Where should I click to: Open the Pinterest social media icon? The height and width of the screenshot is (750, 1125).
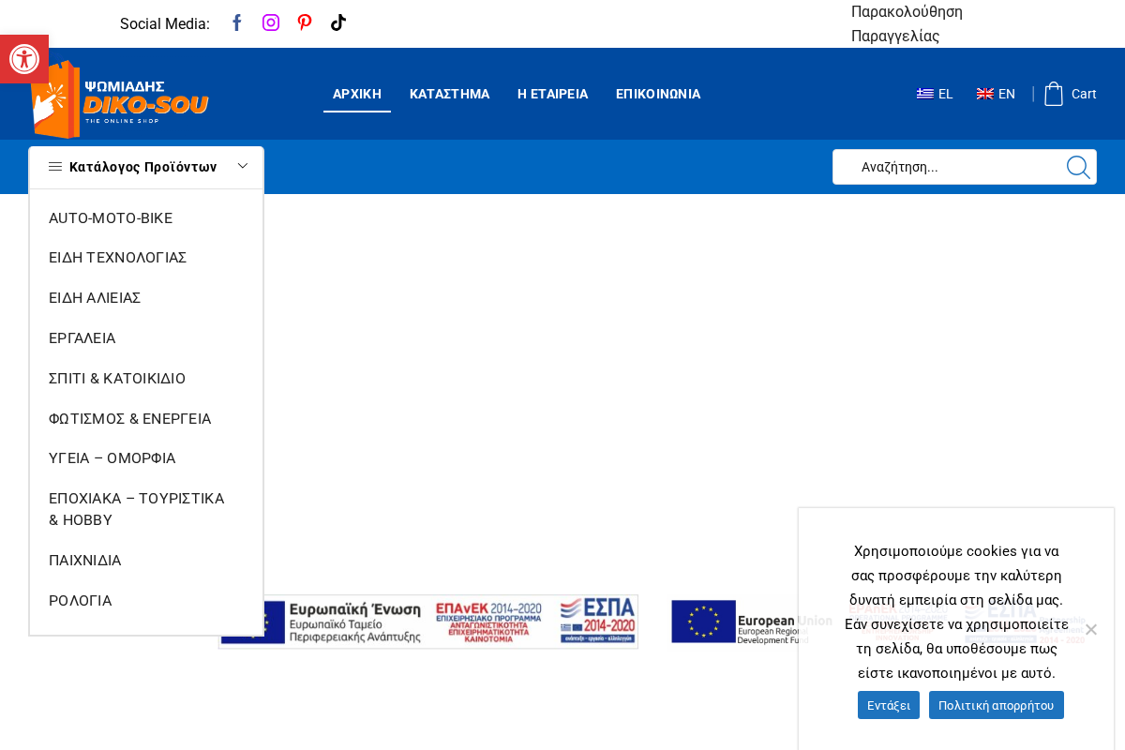[x=305, y=22]
